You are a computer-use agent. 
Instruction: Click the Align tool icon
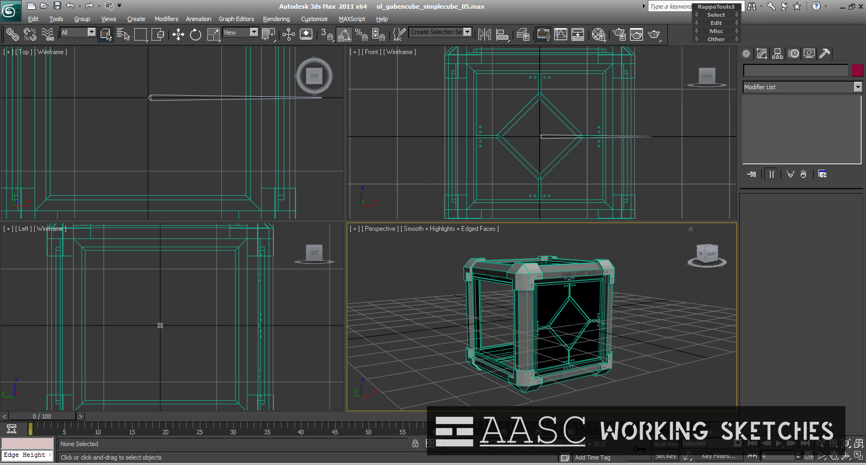(x=502, y=35)
